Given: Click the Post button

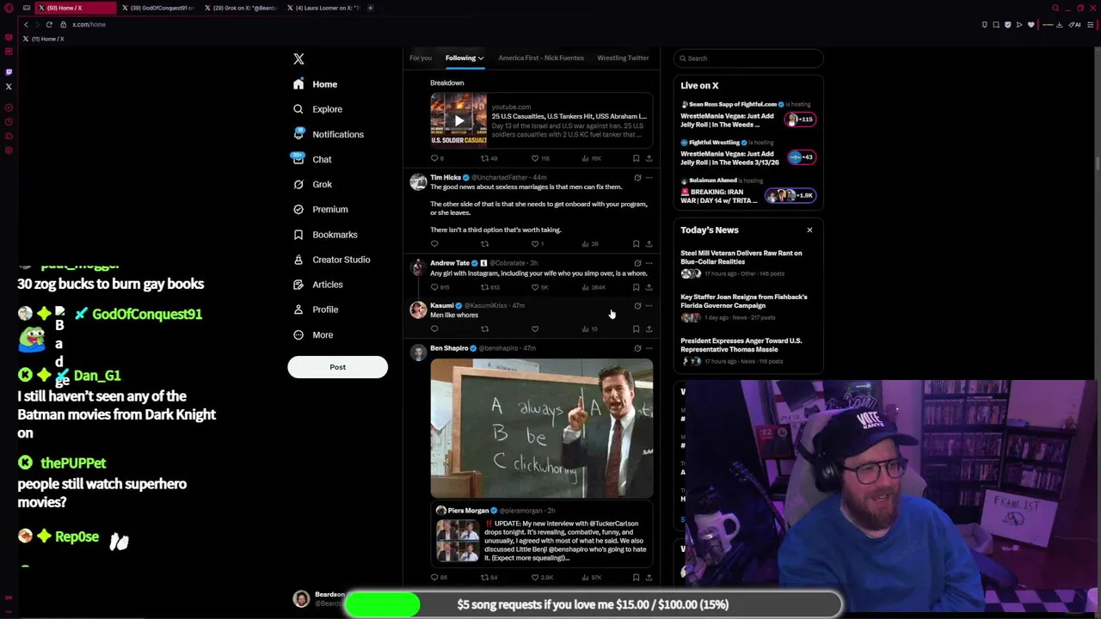Looking at the screenshot, I should [x=337, y=367].
